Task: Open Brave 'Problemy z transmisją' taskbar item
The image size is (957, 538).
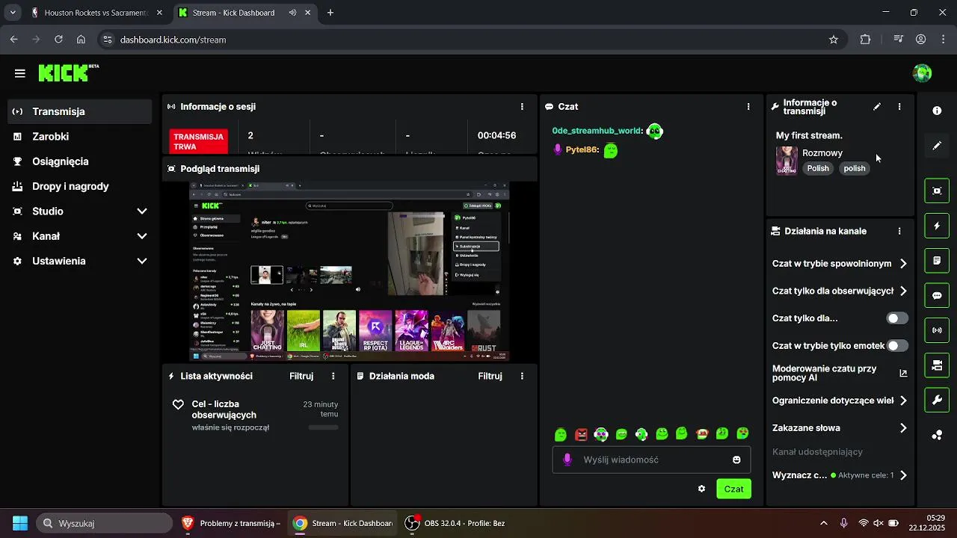Action: point(232,523)
